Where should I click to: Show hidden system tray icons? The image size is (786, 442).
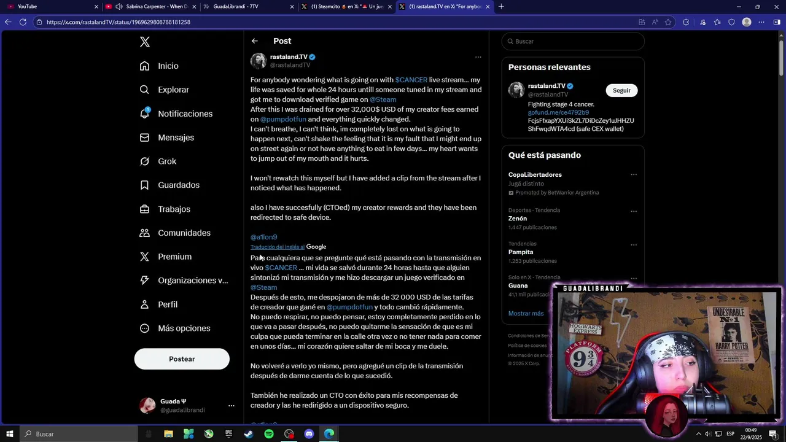pos(699,434)
